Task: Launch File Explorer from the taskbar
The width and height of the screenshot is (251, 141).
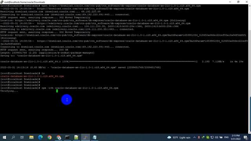Action: pyautogui.click(x=31, y=137)
